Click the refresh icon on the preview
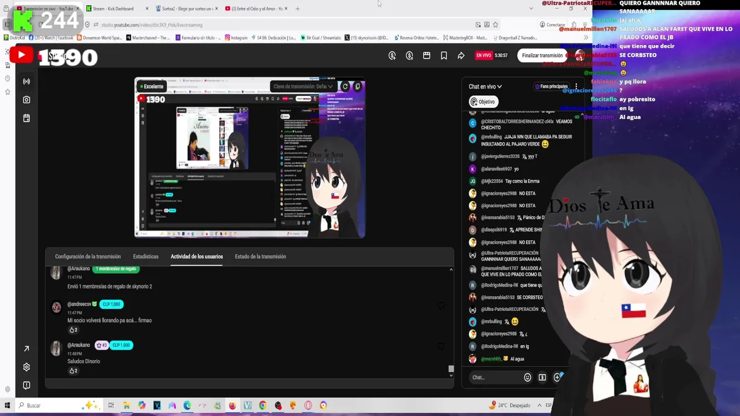 tap(345, 87)
